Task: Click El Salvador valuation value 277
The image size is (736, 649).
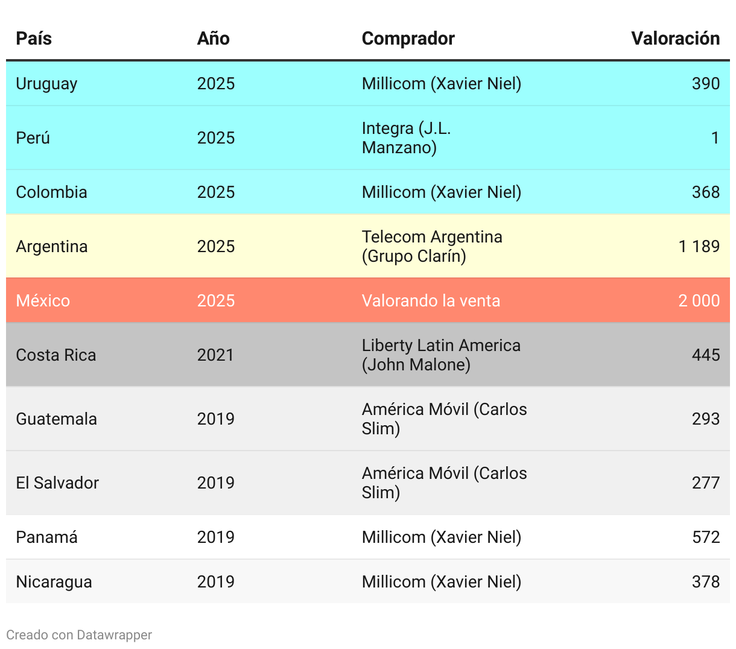Action: pos(706,483)
